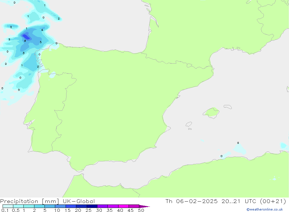Click the date "Th 06-02-2025"
The height and width of the screenshot is (212, 289).
point(191,201)
